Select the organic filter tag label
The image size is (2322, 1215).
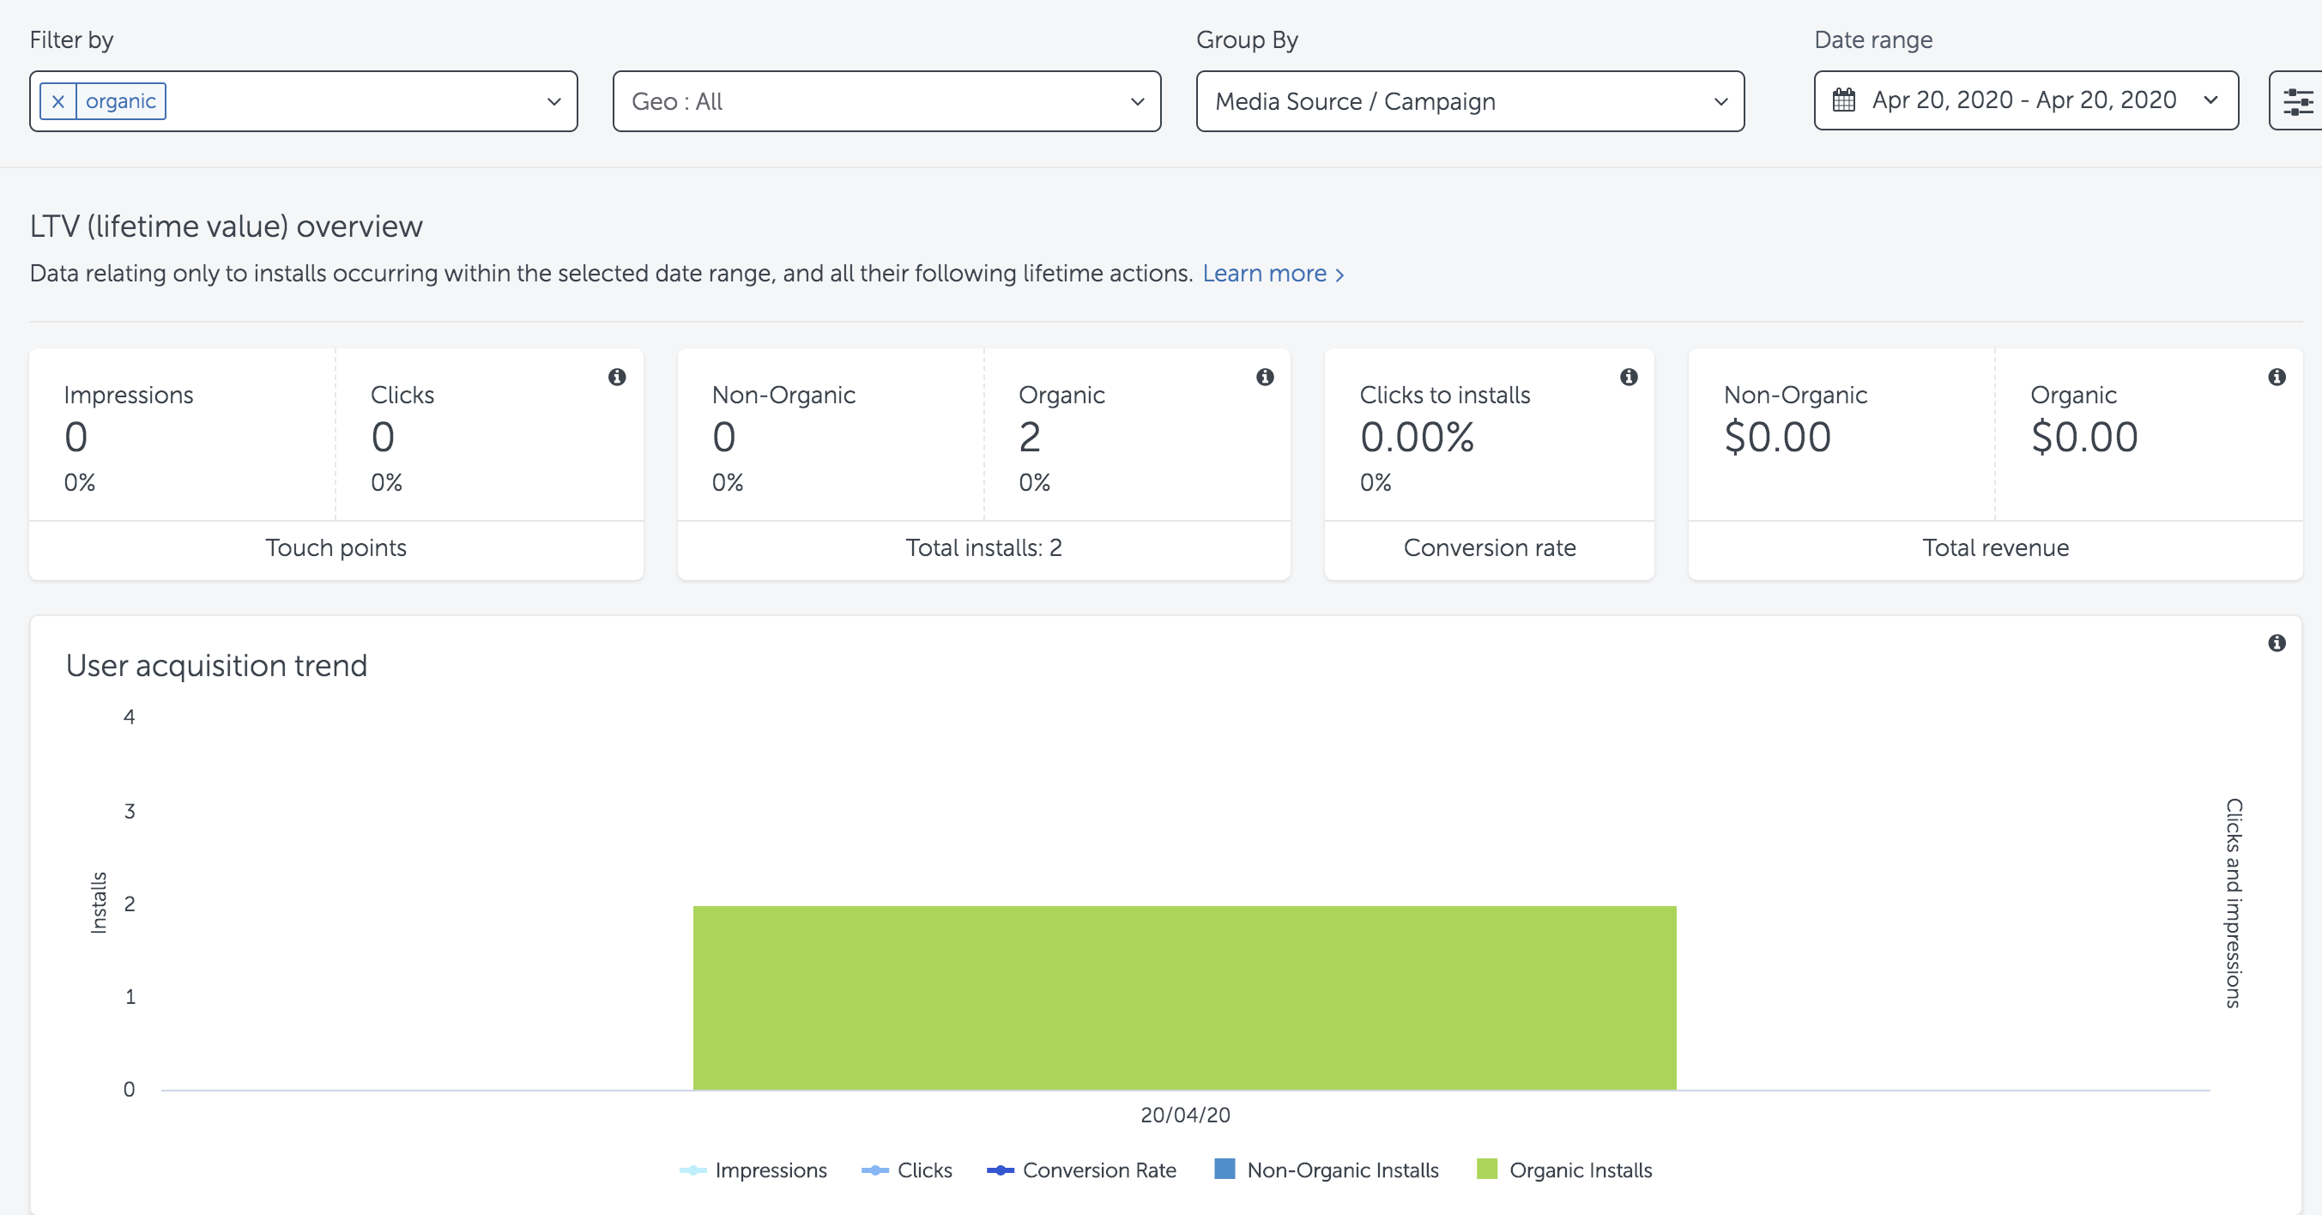tap(121, 102)
